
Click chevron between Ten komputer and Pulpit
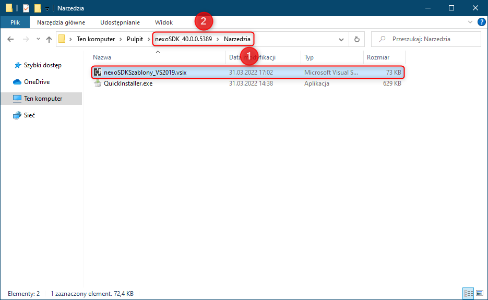click(121, 39)
